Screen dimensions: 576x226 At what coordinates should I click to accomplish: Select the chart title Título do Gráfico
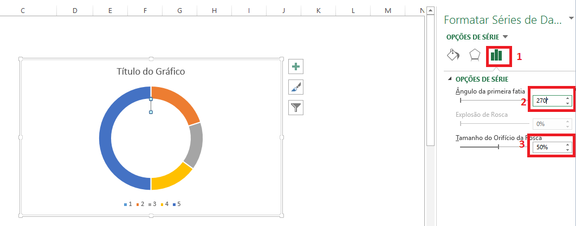click(151, 71)
